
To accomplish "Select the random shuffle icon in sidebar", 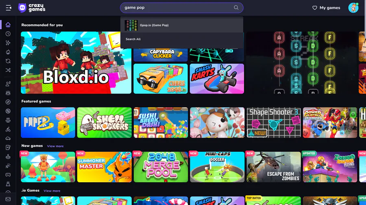I will pos(8,70).
